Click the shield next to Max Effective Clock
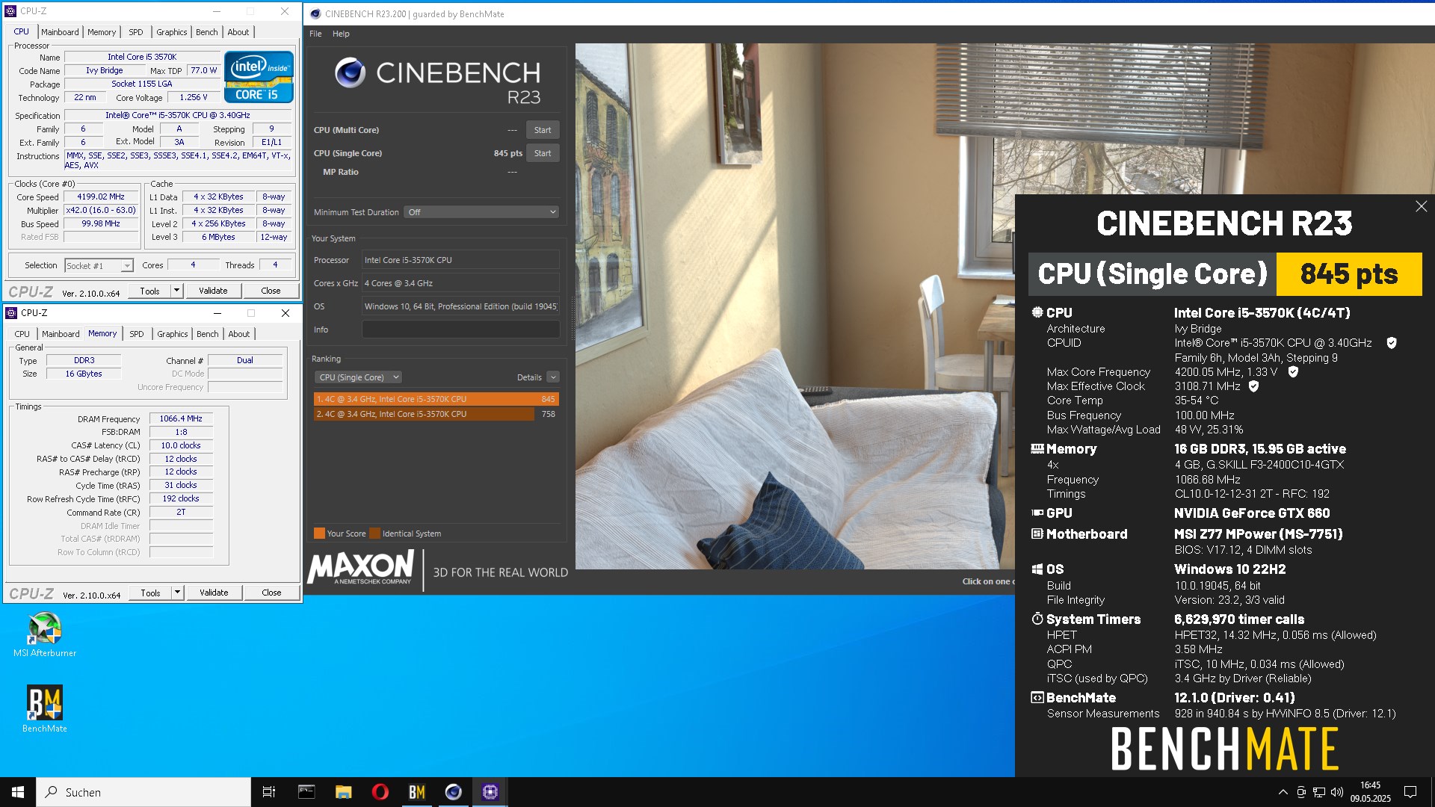The height and width of the screenshot is (807, 1435). (x=1253, y=386)
